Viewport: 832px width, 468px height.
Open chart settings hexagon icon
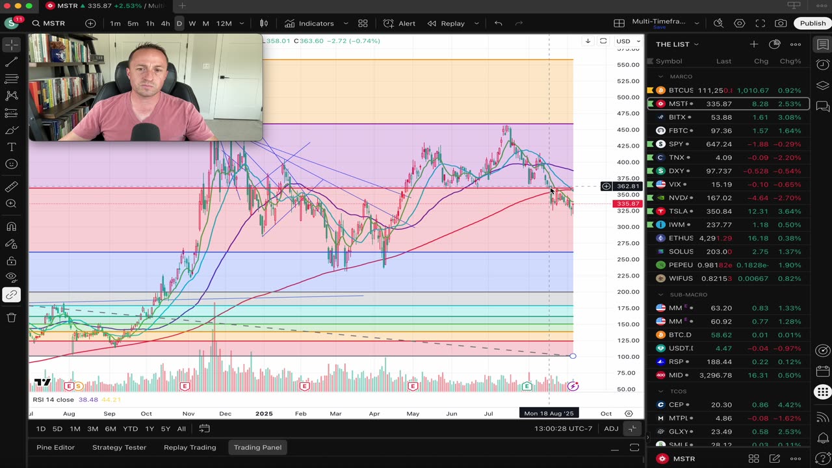tap(740, 23)
